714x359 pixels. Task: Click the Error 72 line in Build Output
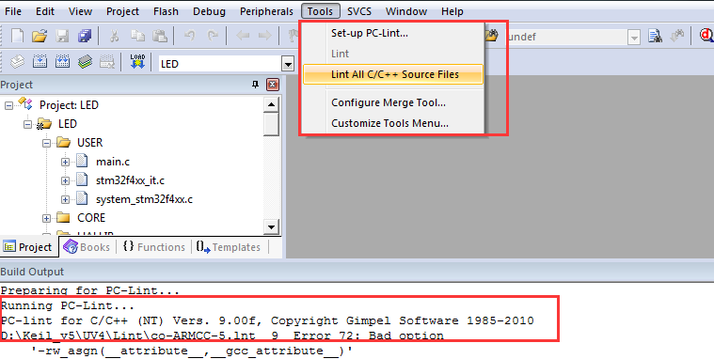[223, 336]
